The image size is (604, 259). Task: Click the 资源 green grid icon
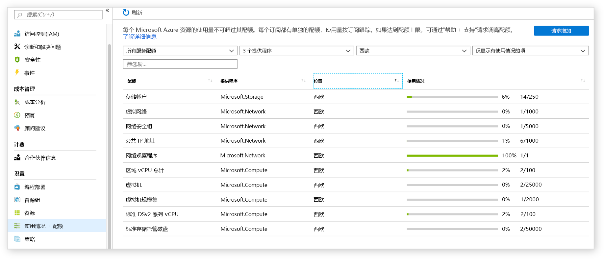click(x=17, y=213)
